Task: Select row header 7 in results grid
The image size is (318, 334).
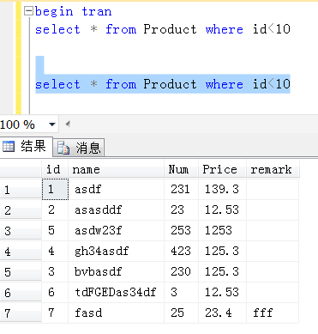Action: pyautogui.click(x=21, y=313)
